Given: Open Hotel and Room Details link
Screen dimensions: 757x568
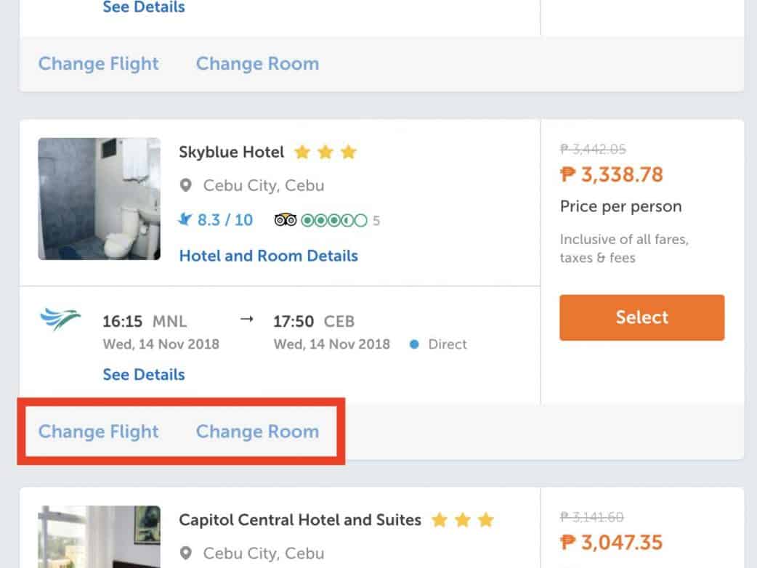Looking at the screenshot, I should (x=268, y=256).
